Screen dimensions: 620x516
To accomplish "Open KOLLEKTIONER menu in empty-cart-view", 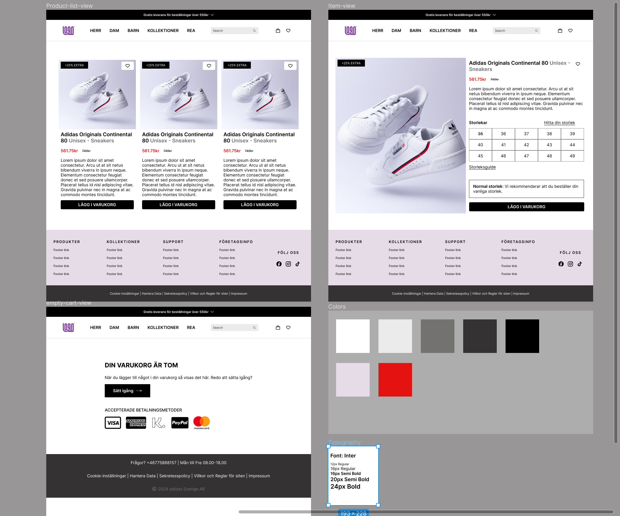I will pos(163,327).
